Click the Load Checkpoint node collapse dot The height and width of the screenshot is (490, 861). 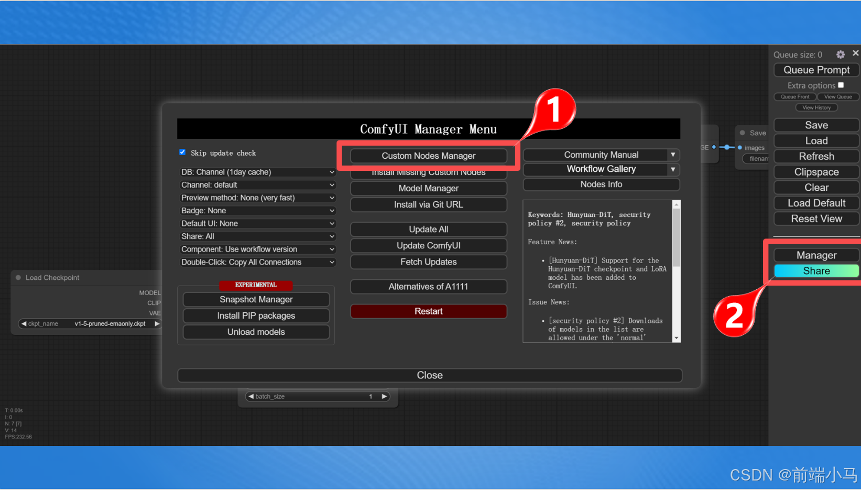click(x=18, y=278)
